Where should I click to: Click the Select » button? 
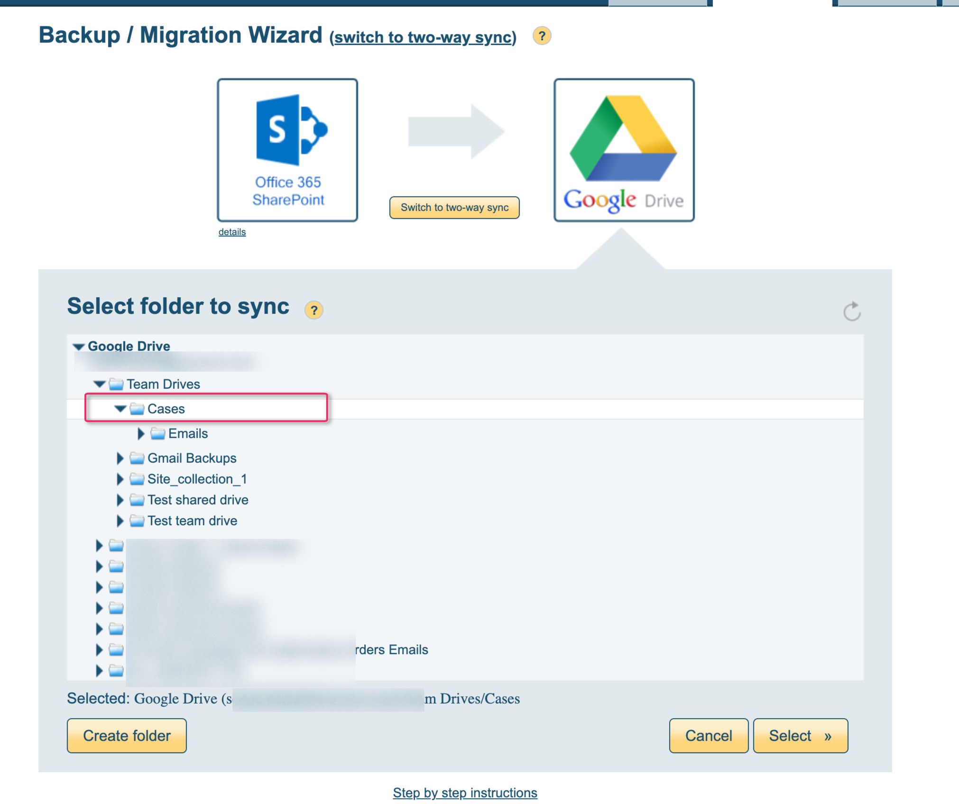pyautogui.click(x=800, y=735)
